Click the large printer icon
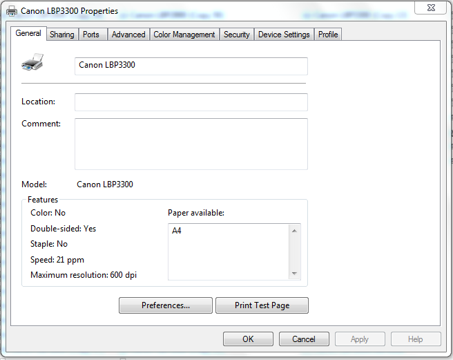The width and height of the screenshot is (453, 360). (x=32, y=62)
